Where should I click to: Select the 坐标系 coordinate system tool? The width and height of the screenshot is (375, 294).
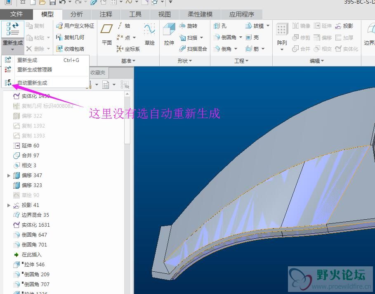[x=128, y=49]
